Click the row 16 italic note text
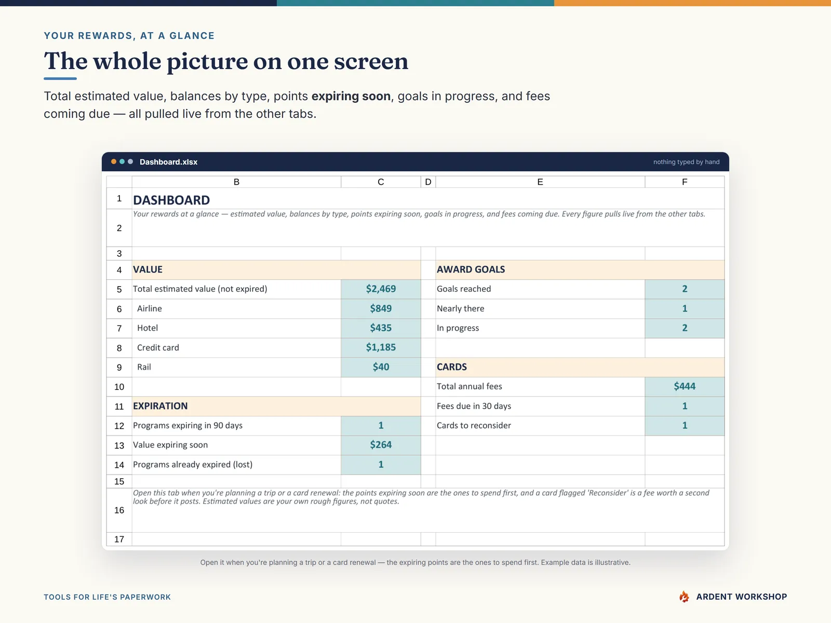The height and width of the screenshot is (623, 831). pos(421,497)
